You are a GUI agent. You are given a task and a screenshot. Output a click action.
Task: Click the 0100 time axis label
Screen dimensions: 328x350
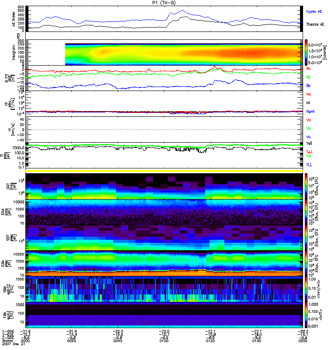tap(164, 341)
